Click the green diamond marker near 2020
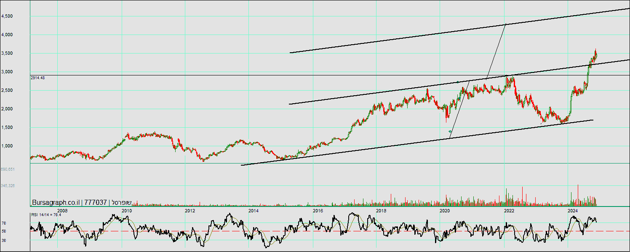630x252 pixels. [x=450, y=132]
